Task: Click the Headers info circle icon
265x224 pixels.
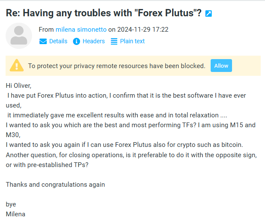Action: click(77, 42)
